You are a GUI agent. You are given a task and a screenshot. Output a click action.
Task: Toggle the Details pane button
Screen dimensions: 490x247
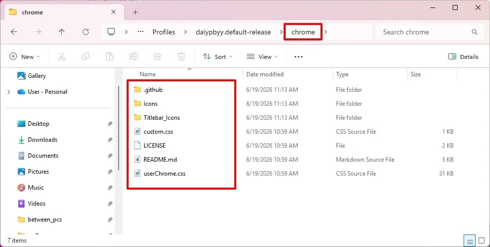tap(463, 56)
